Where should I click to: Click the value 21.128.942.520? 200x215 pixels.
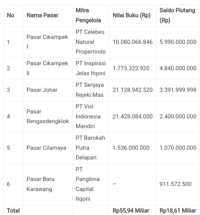[132, 90]
